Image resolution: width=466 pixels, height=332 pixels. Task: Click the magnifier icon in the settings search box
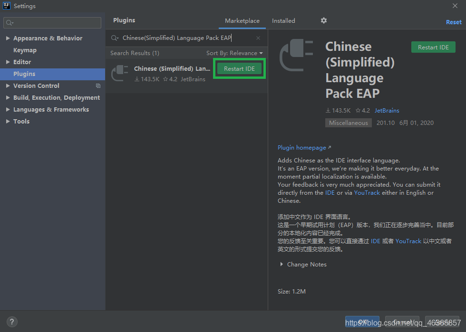pos(10,23)
